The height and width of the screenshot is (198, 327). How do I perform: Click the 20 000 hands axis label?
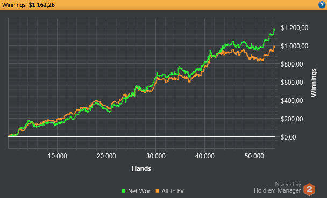106,156
